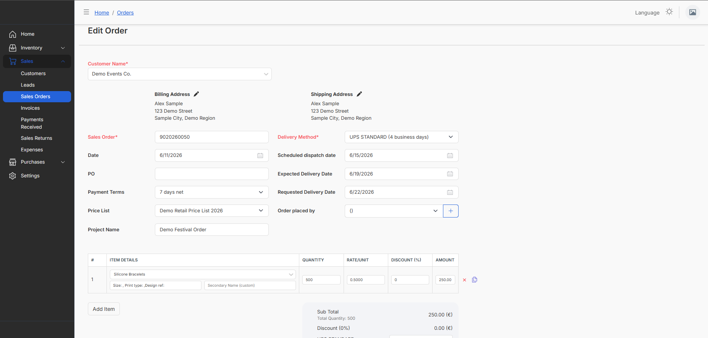Click the Secondary Name custom field

[x=250, y=285]
